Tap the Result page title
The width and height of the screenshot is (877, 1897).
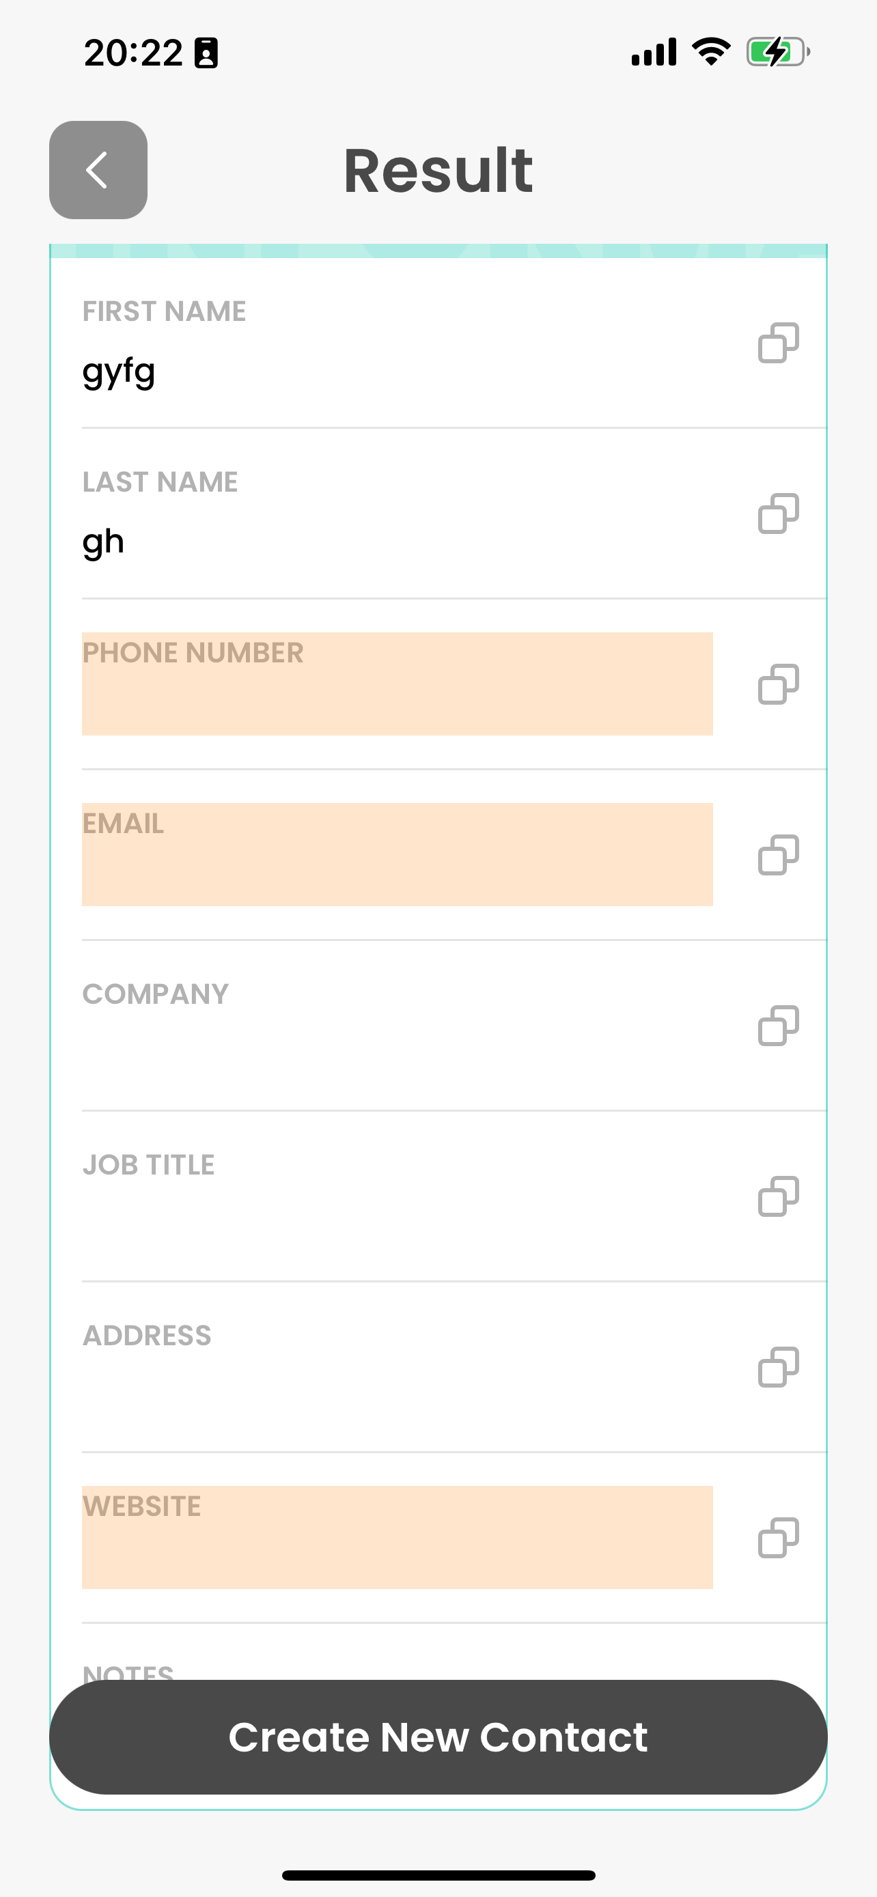click(x=438, y=171)
